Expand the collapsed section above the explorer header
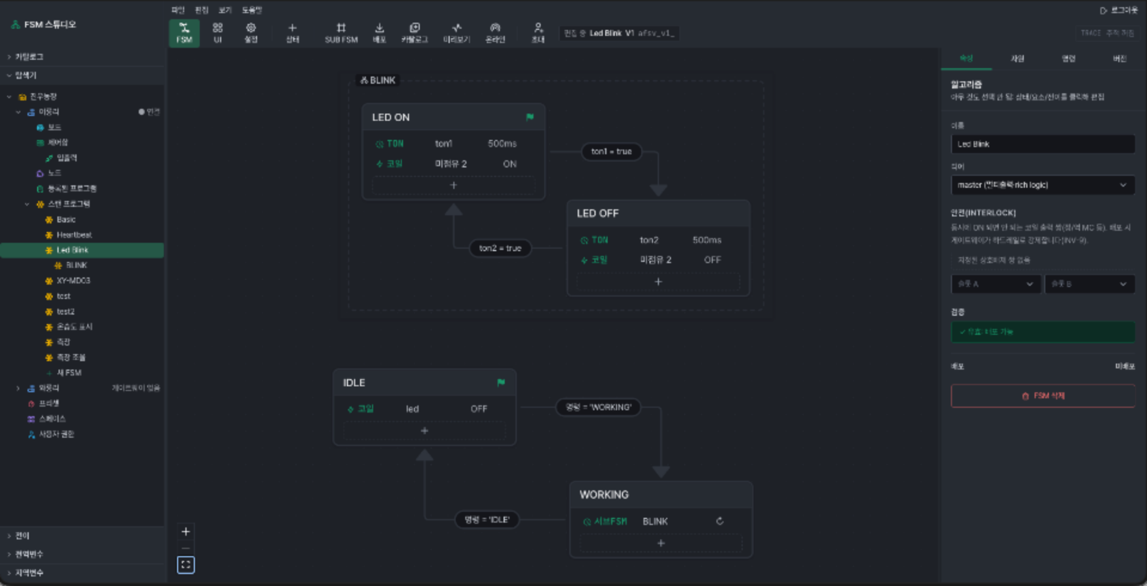 point(83,57)
